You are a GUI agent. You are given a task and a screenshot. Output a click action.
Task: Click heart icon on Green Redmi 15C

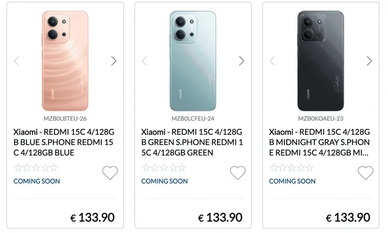point(238,173)
